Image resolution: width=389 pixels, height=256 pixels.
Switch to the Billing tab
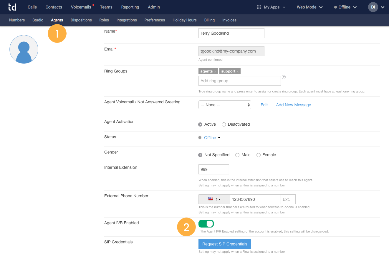(x=209, y=20)
